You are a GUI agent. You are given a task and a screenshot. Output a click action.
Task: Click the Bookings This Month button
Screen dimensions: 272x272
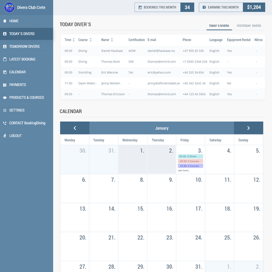point(164,7)
